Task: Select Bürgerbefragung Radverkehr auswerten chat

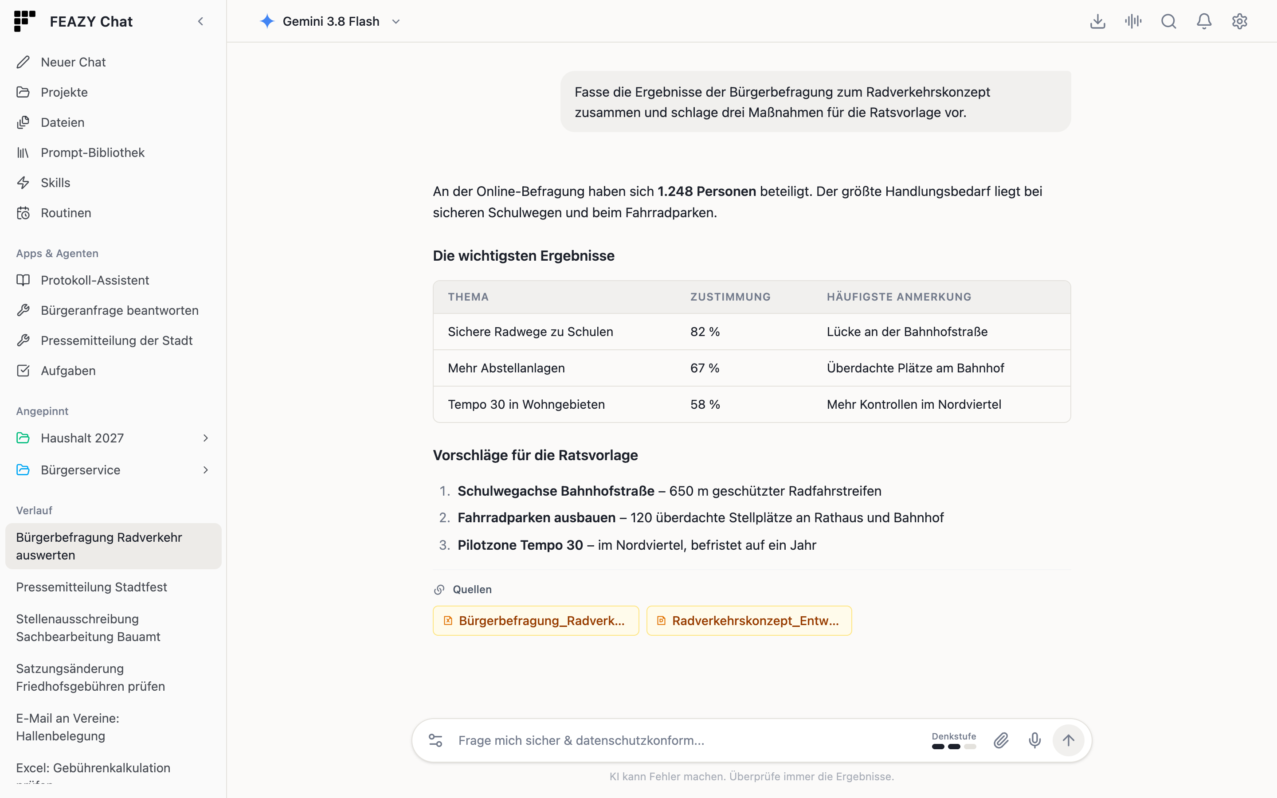Action: (x=113, y=546)
